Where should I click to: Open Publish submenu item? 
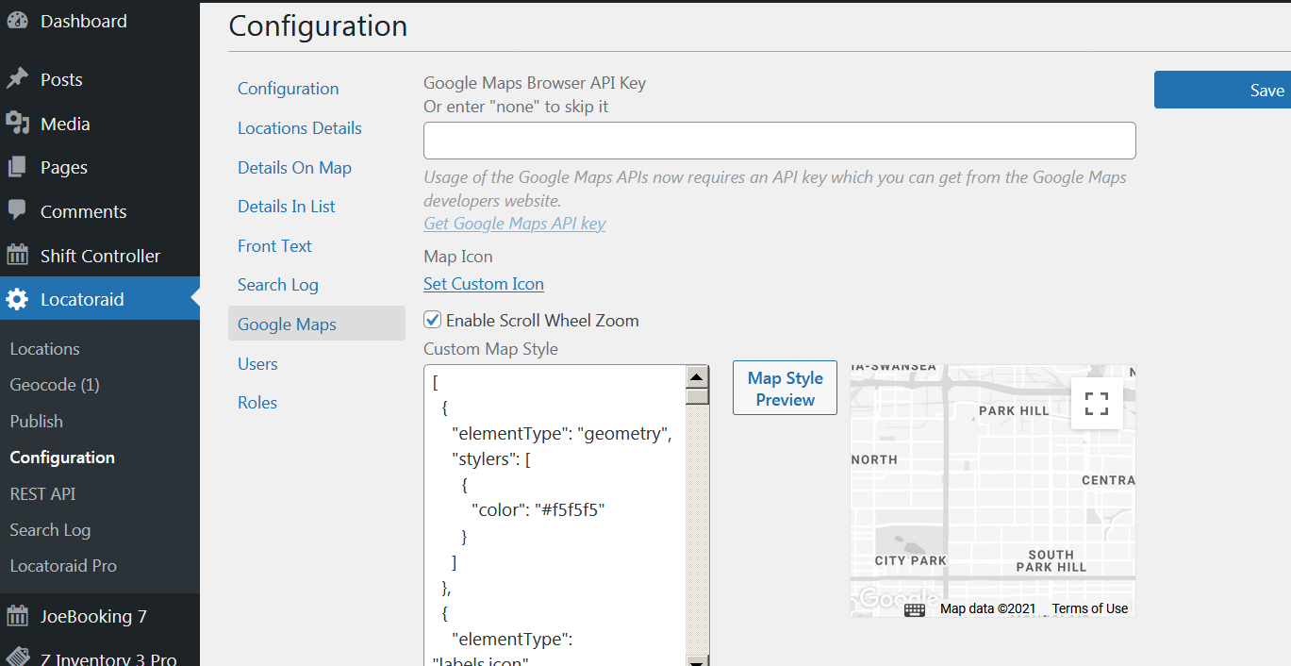(37, 421)
